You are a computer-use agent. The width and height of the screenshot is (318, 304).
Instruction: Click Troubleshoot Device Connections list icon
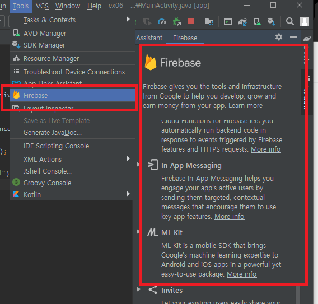coord(16,71)
